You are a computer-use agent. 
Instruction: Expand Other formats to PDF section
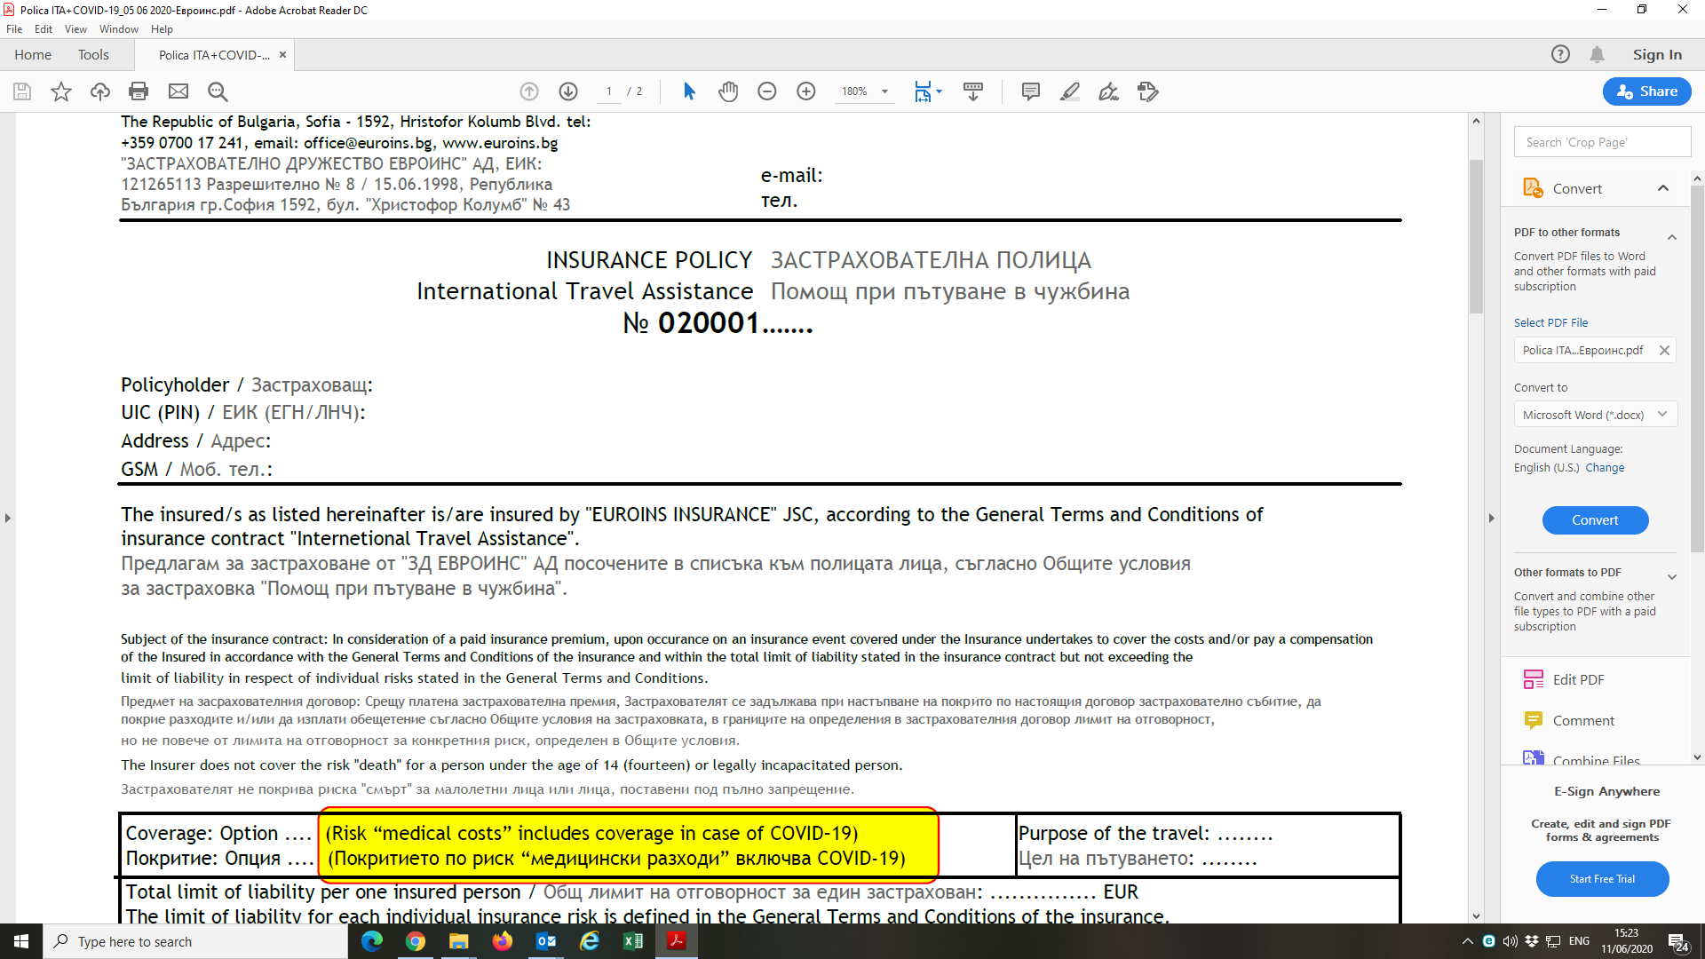pyautogui.click(x=1672, y=577)
